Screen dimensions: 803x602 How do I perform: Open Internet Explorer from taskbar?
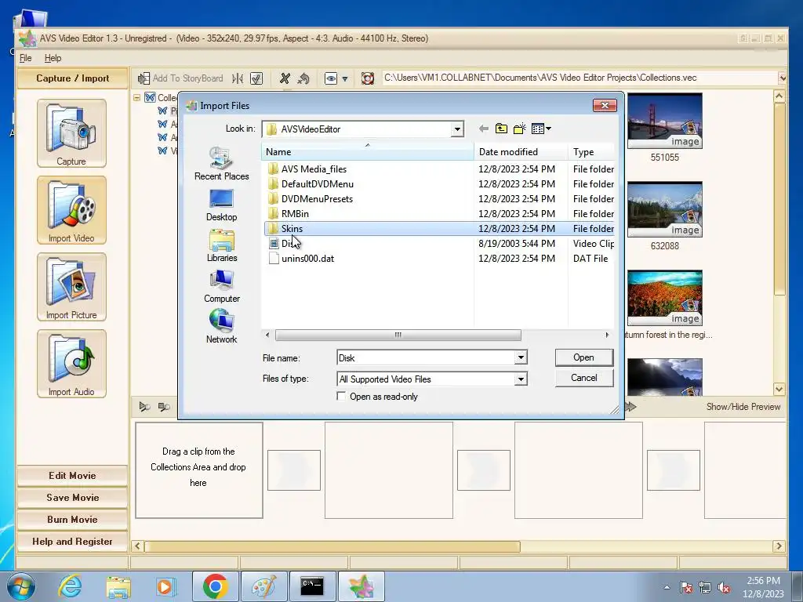pyautogui.click(x=70, y=586)
